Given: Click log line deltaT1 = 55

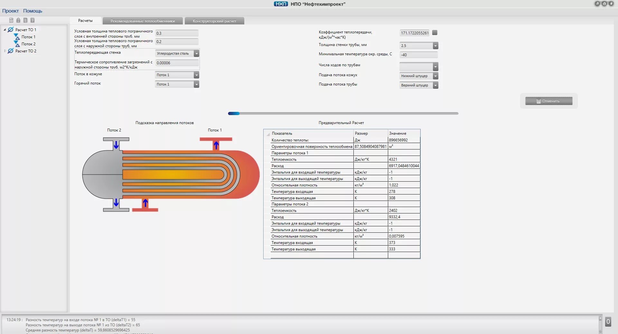Looking at the screenshot, I should pyautogui.click(x=80, y=320).
